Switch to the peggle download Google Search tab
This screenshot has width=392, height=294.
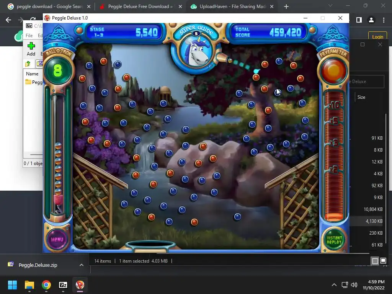click(x=49, y=7)
